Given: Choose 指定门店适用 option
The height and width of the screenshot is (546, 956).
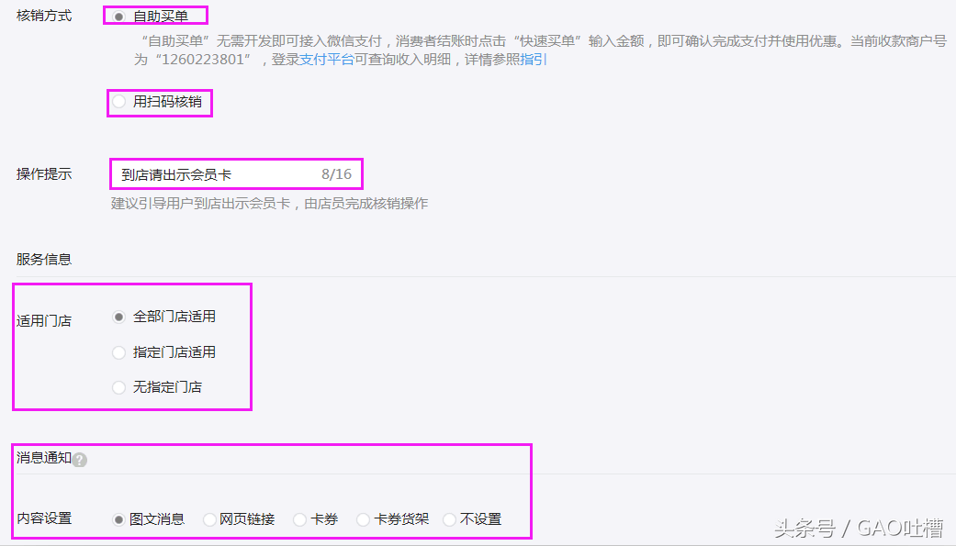Looking at the screenshot, I should [118, 351].
